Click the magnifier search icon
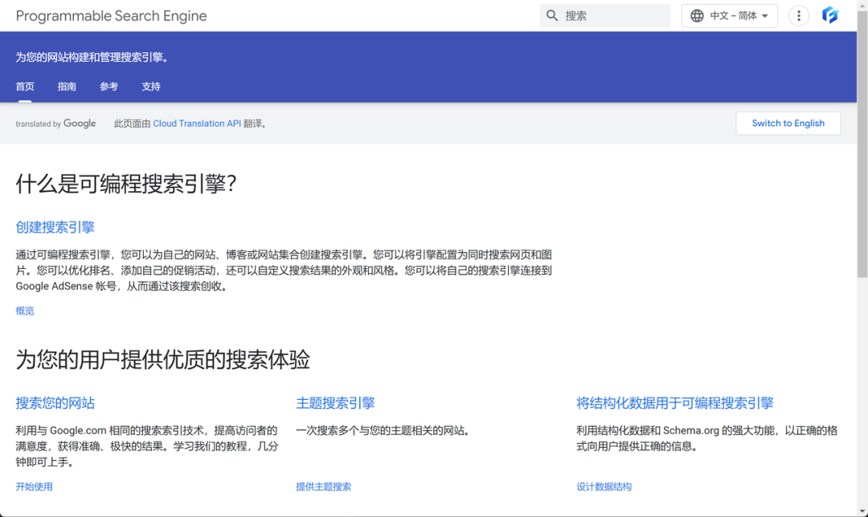868x517 pixels. 552,15
